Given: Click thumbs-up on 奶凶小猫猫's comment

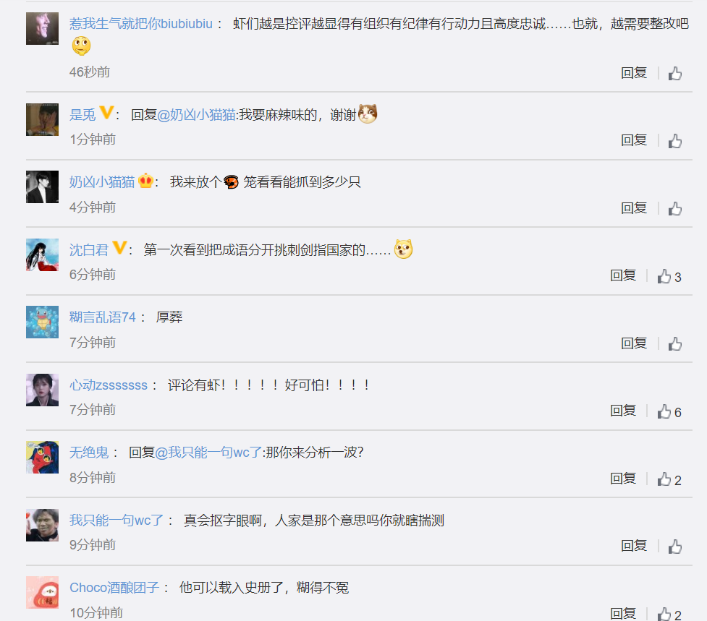Looking at the screenshot, I should pyautogui.click(x=675, y=208).
